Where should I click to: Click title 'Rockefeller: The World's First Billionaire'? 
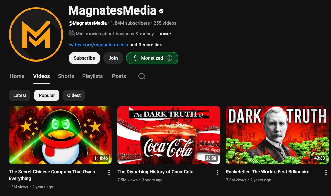(268, 172)
